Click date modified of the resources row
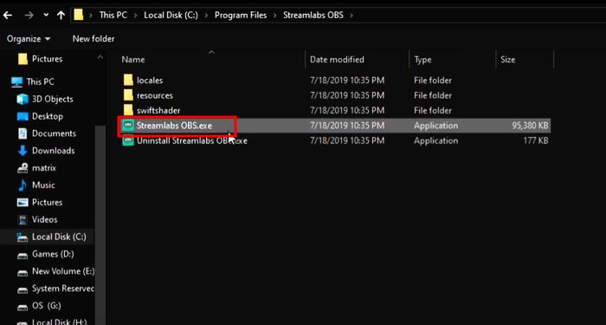 pos(347,95)
